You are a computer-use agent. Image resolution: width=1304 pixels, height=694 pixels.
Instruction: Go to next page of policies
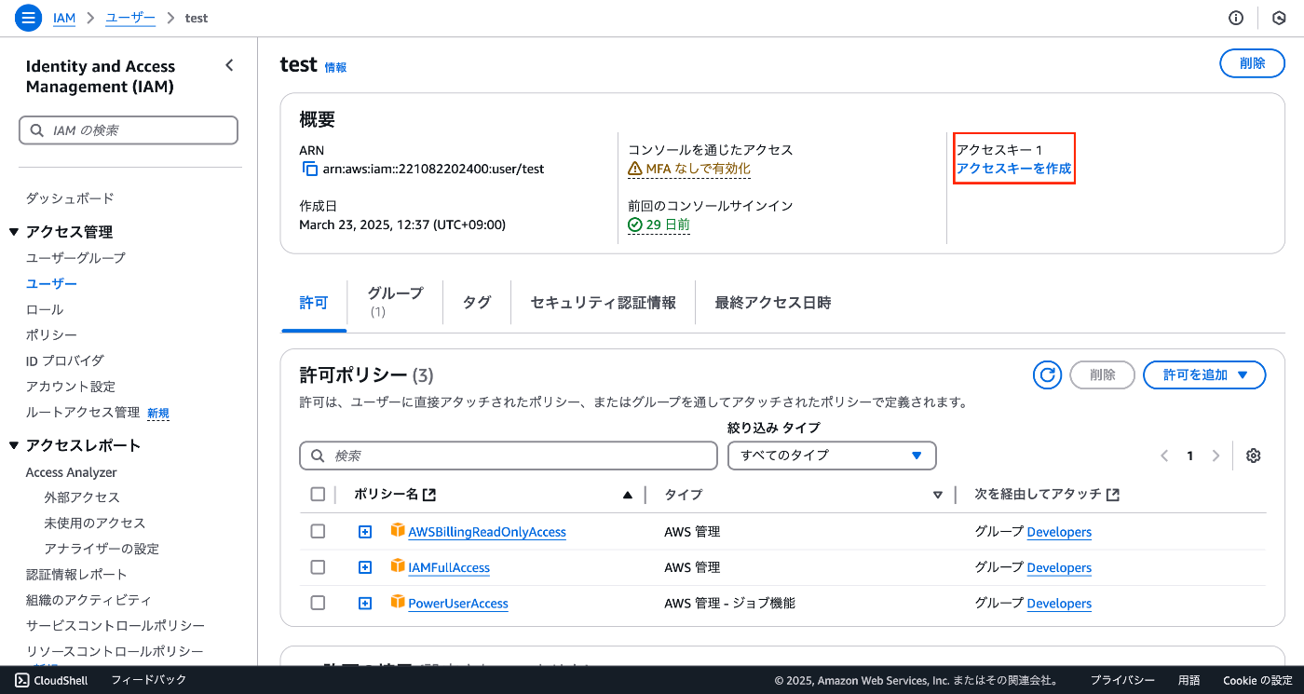click(1216, 456)
